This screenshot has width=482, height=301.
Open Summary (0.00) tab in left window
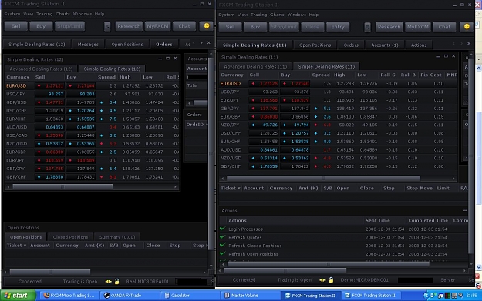pyautogui.click(x=117, y=237)
